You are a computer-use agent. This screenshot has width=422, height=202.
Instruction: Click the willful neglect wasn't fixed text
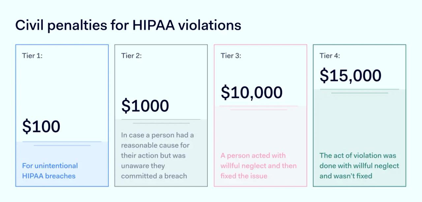(359, 165)
